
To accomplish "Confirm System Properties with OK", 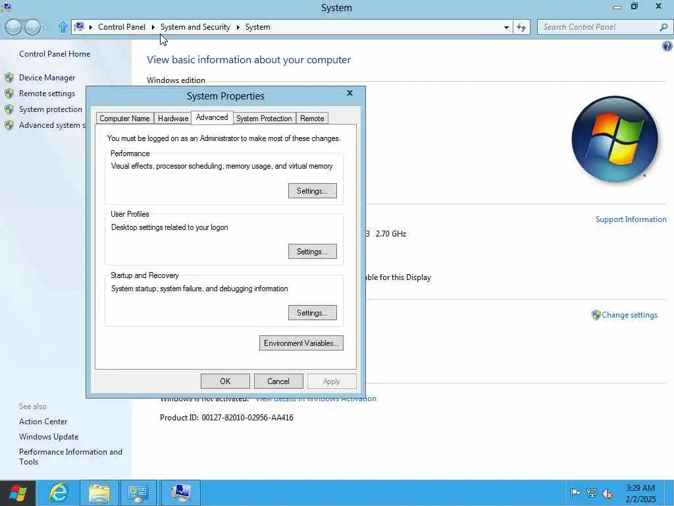I will (x=225, y=381).
